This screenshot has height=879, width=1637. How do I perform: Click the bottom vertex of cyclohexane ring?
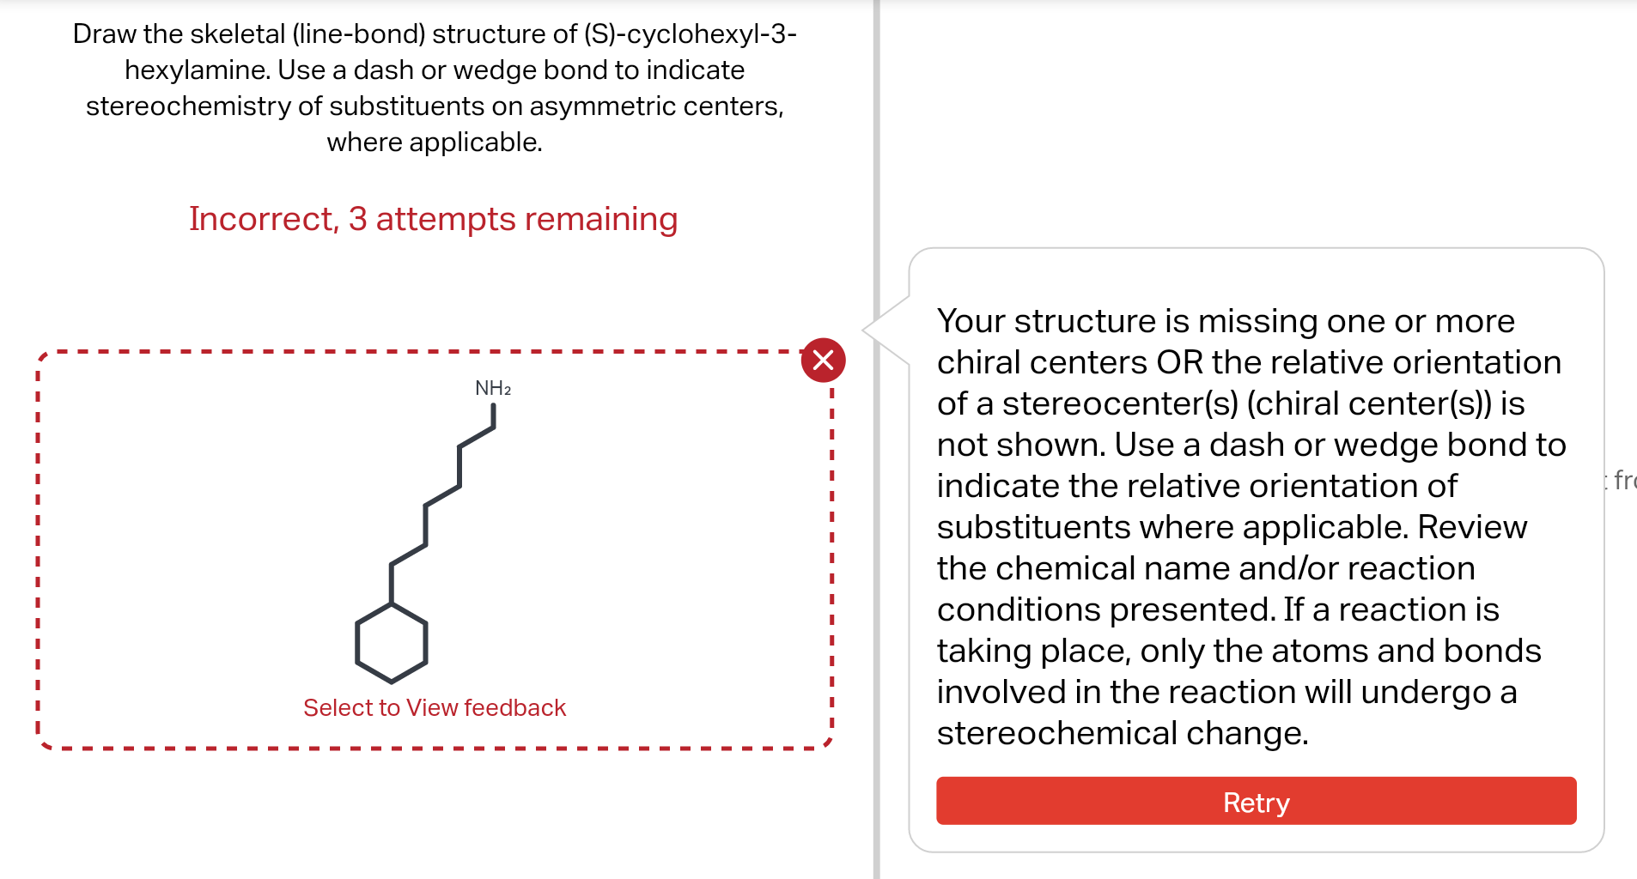pyautogui.click(x=392, y=682)
